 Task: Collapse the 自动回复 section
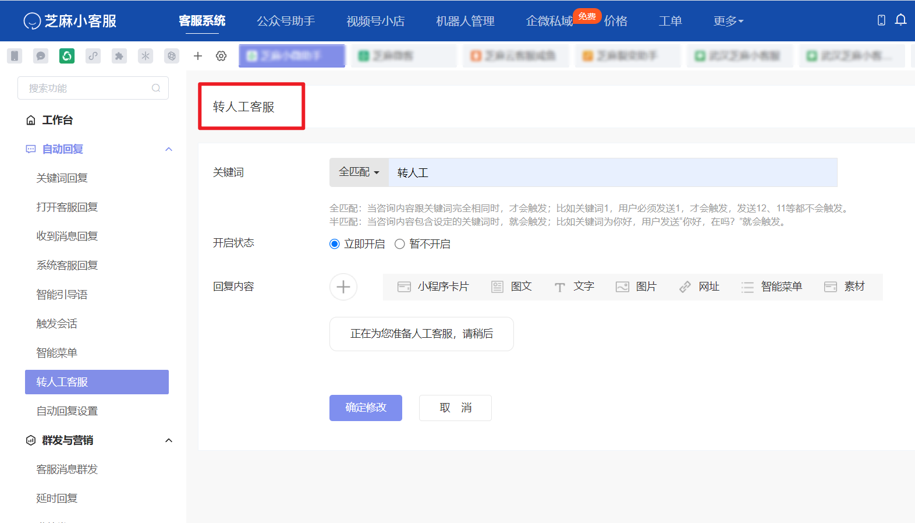pos(169,149)
